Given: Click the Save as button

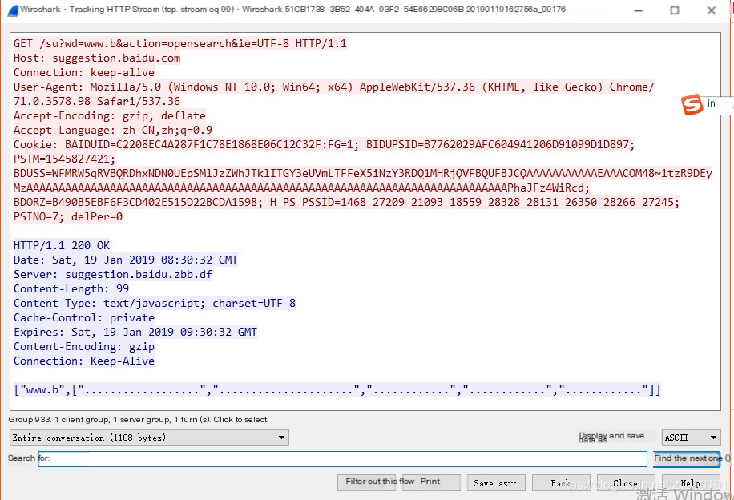Looking at the screenshot, I should [x=496, y=482].
